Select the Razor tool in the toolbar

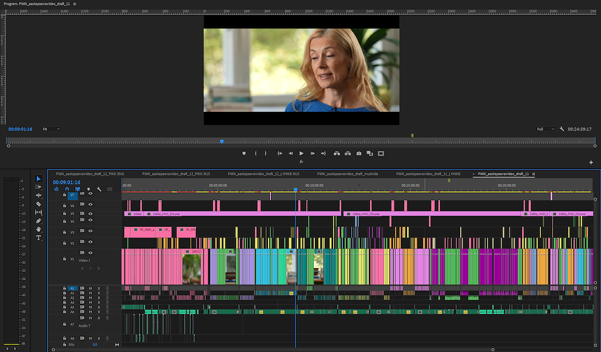[x=38, y=204]
